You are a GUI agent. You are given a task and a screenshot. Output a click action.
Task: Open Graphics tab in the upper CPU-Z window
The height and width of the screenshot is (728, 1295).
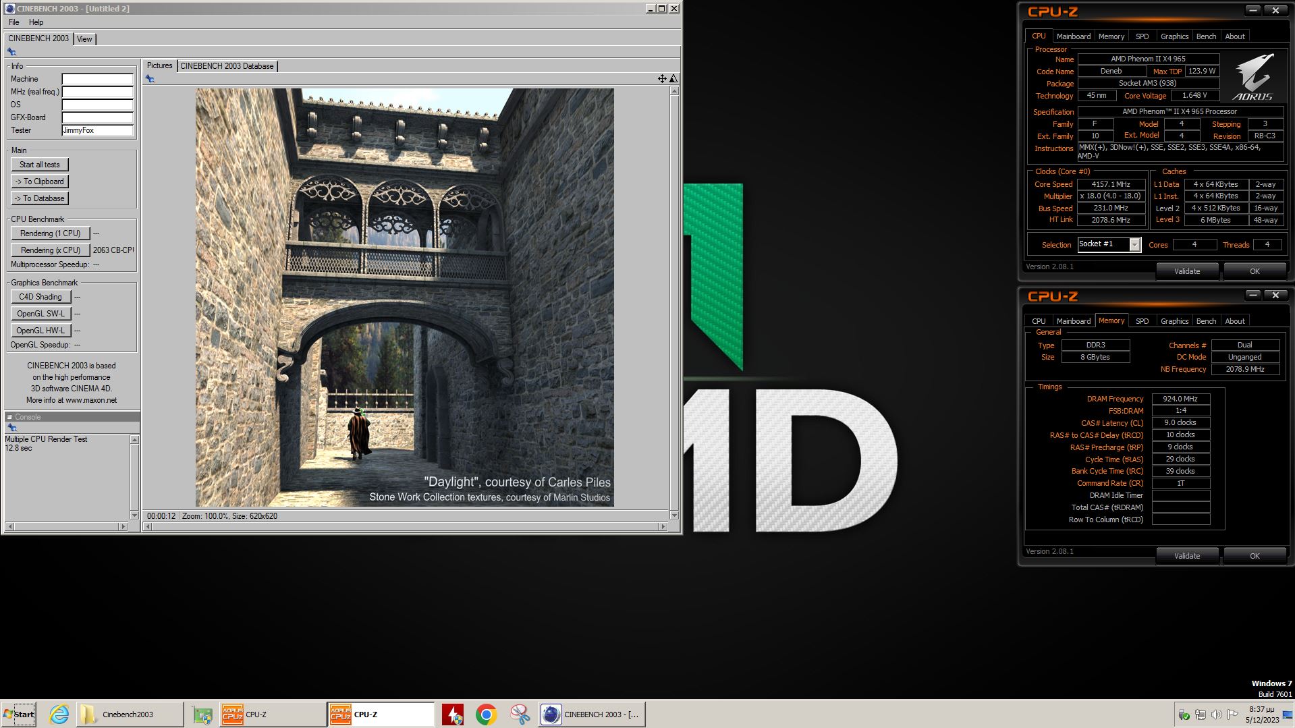(x=1174, y=36)
